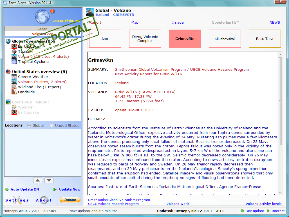289x217 pixels.
Task: Select the Dieng Volcanic Complex box
Action: (x=145, y=39)
